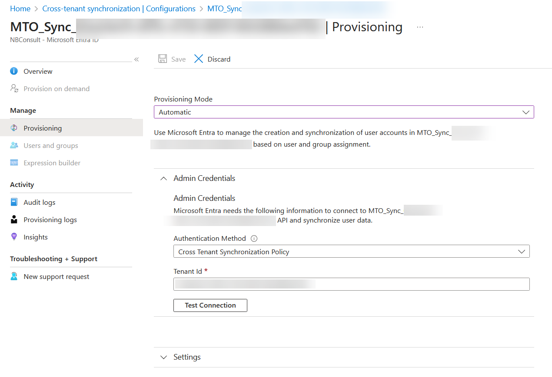Open Audit logs in the sidebar
Viewport: 552px width, 377px height.
coord(40,202)
